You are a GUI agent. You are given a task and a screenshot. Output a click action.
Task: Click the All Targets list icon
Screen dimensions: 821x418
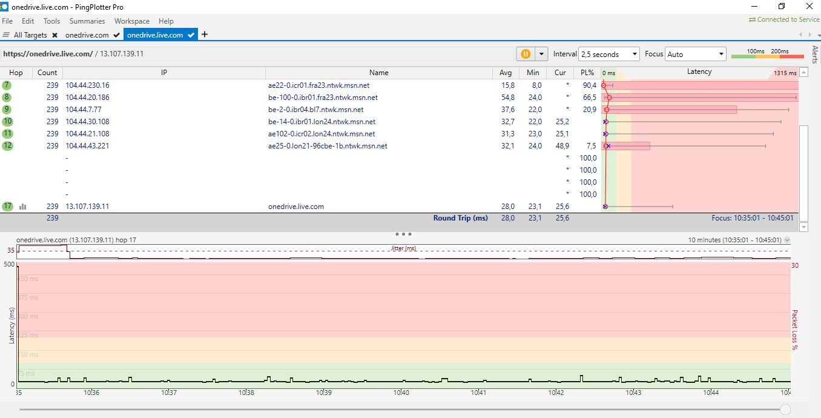7,35
